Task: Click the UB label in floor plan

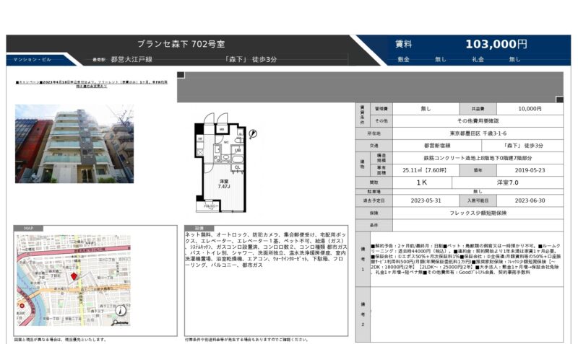Action: pyautogui.click(x=238, y=151)
